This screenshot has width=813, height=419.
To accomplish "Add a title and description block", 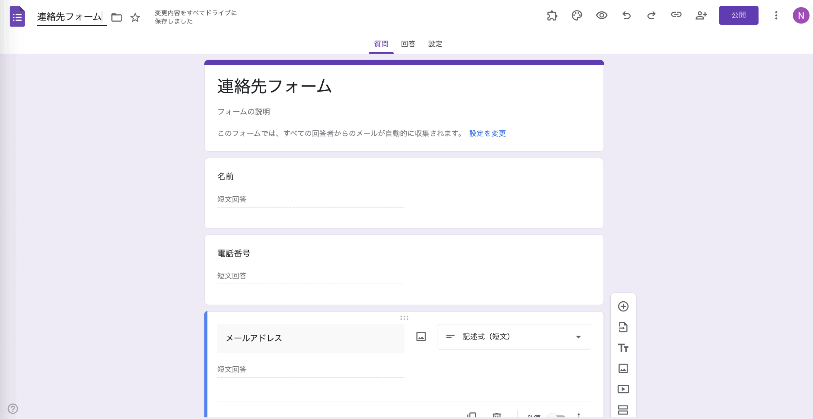I will tap(623, 348).
